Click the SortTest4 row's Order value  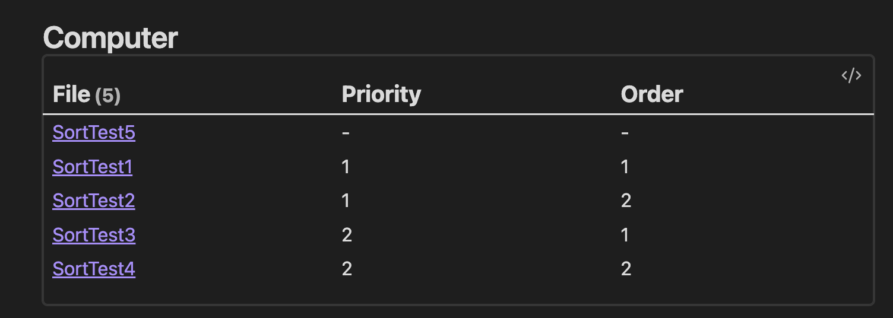pos(626,269)
